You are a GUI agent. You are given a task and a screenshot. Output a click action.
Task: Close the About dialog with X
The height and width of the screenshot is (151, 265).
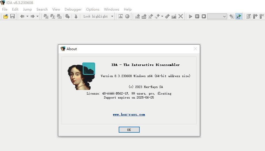195,49
